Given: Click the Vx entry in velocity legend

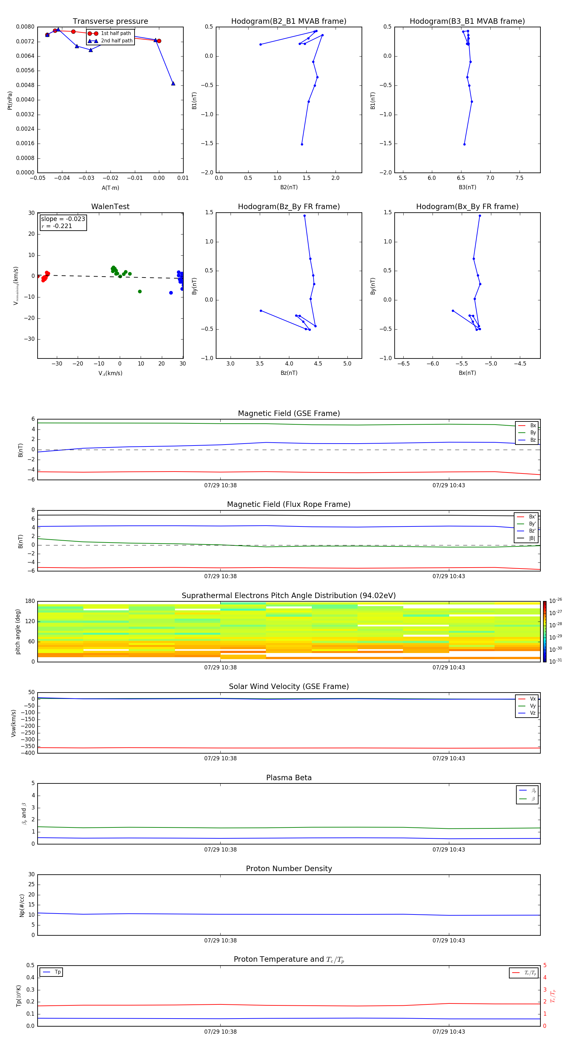Looking at the screenshot, I should tap(527, 699).
